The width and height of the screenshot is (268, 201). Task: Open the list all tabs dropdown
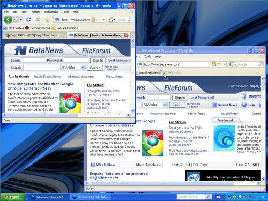pos(132,35)
